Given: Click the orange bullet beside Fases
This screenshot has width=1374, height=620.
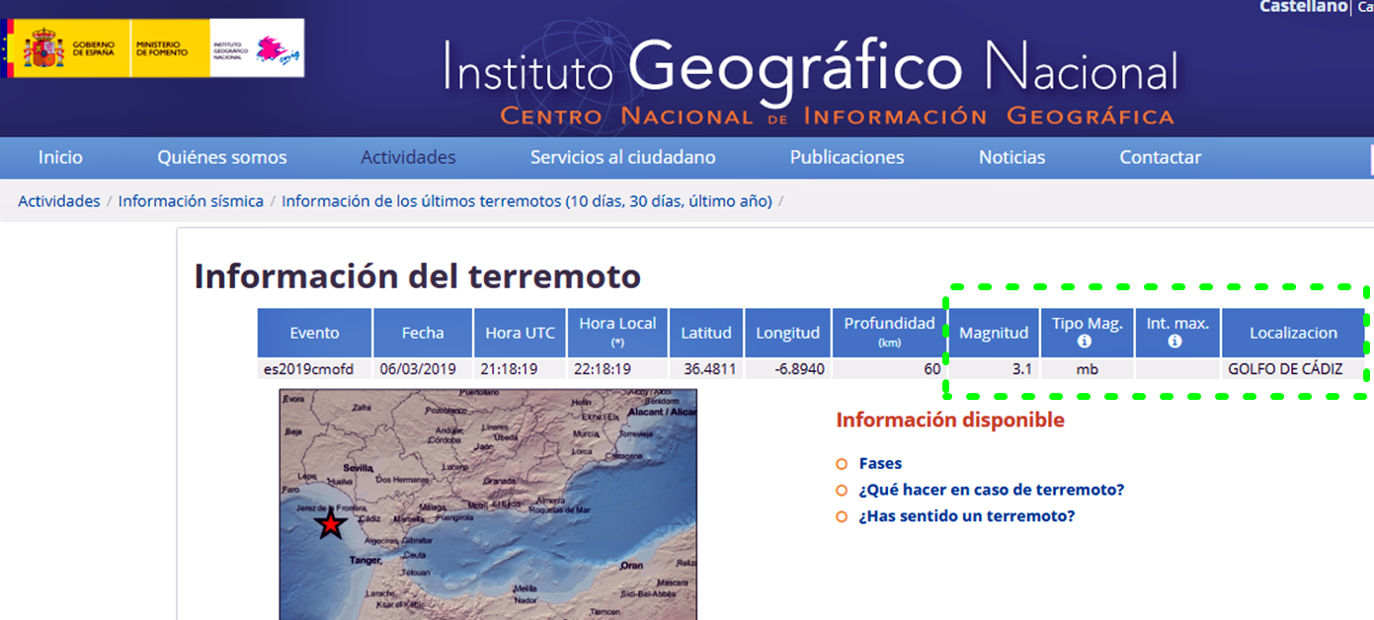Looking at the screenshot, I should pyautogui.click(x=842, y=464).
